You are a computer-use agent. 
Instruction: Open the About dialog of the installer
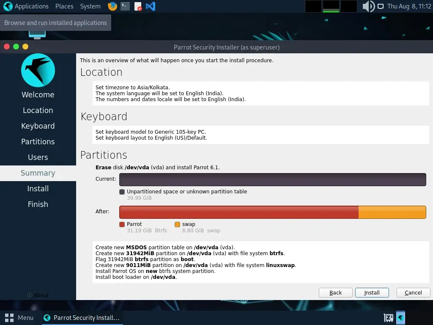[38, 295]
